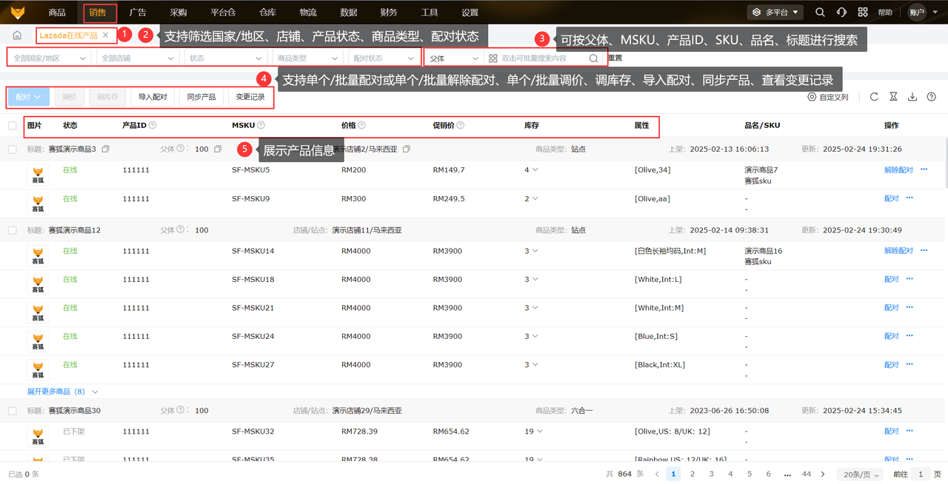Open the 状态 filter dropdown
Viewport: 948px width, 484px height.
225,58
